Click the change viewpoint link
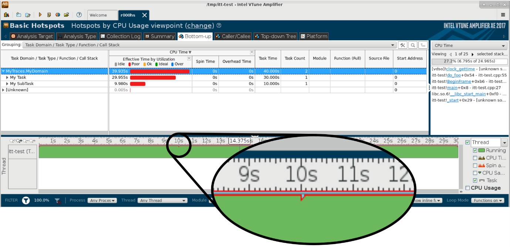The height and width of the screenshot is (247, 510). point(200,26)
